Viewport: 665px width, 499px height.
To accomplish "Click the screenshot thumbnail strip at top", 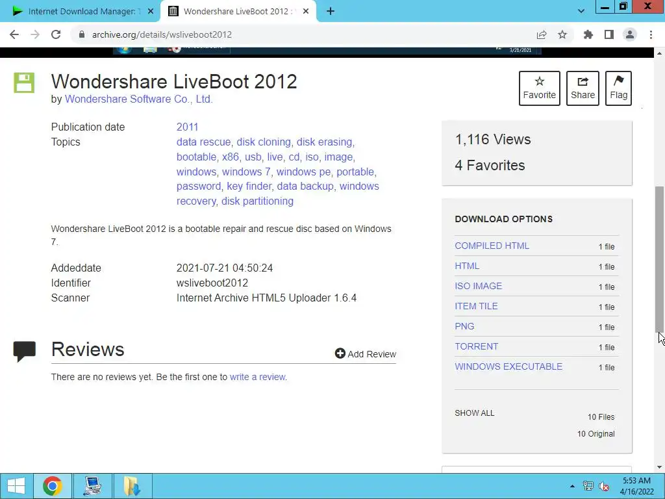I will pyautogui.click(x=327, y=51).
